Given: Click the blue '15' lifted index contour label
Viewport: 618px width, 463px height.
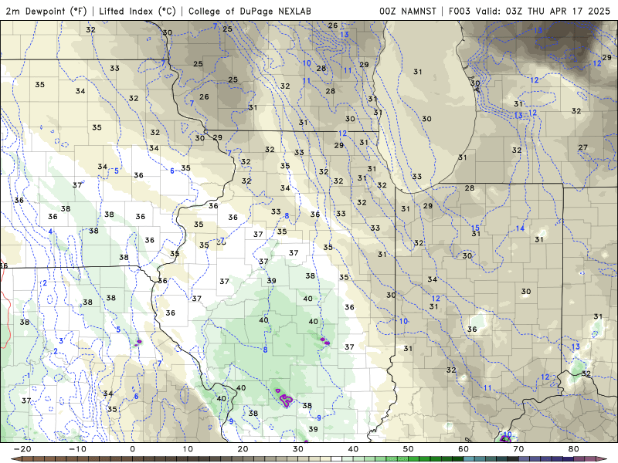Looking at the screenshot, I should tap(475, 228).
